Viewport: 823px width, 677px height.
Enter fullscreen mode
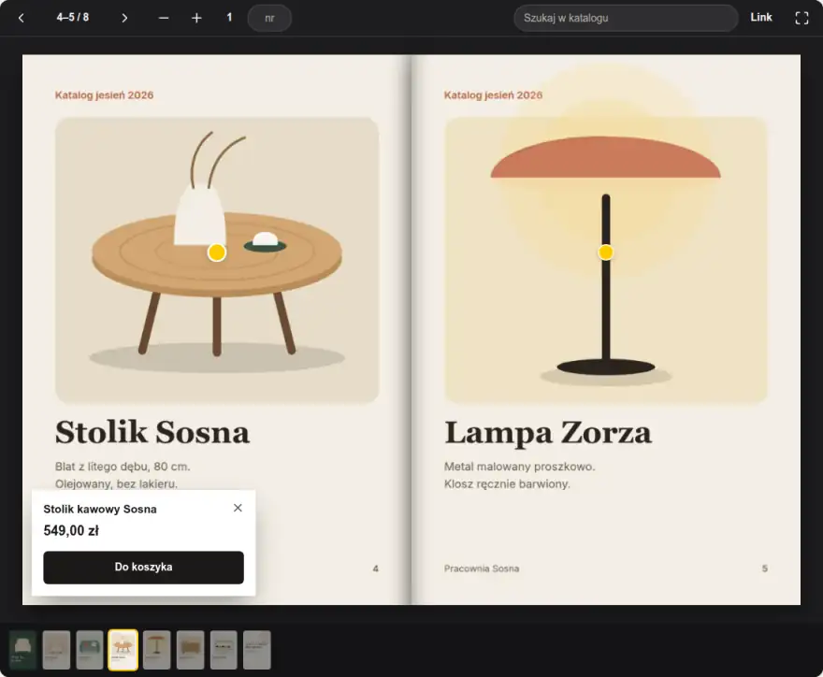801,18
